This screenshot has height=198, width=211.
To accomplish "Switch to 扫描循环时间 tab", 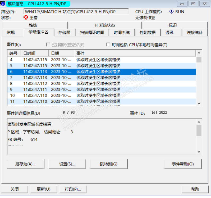I will coord(92,33).
